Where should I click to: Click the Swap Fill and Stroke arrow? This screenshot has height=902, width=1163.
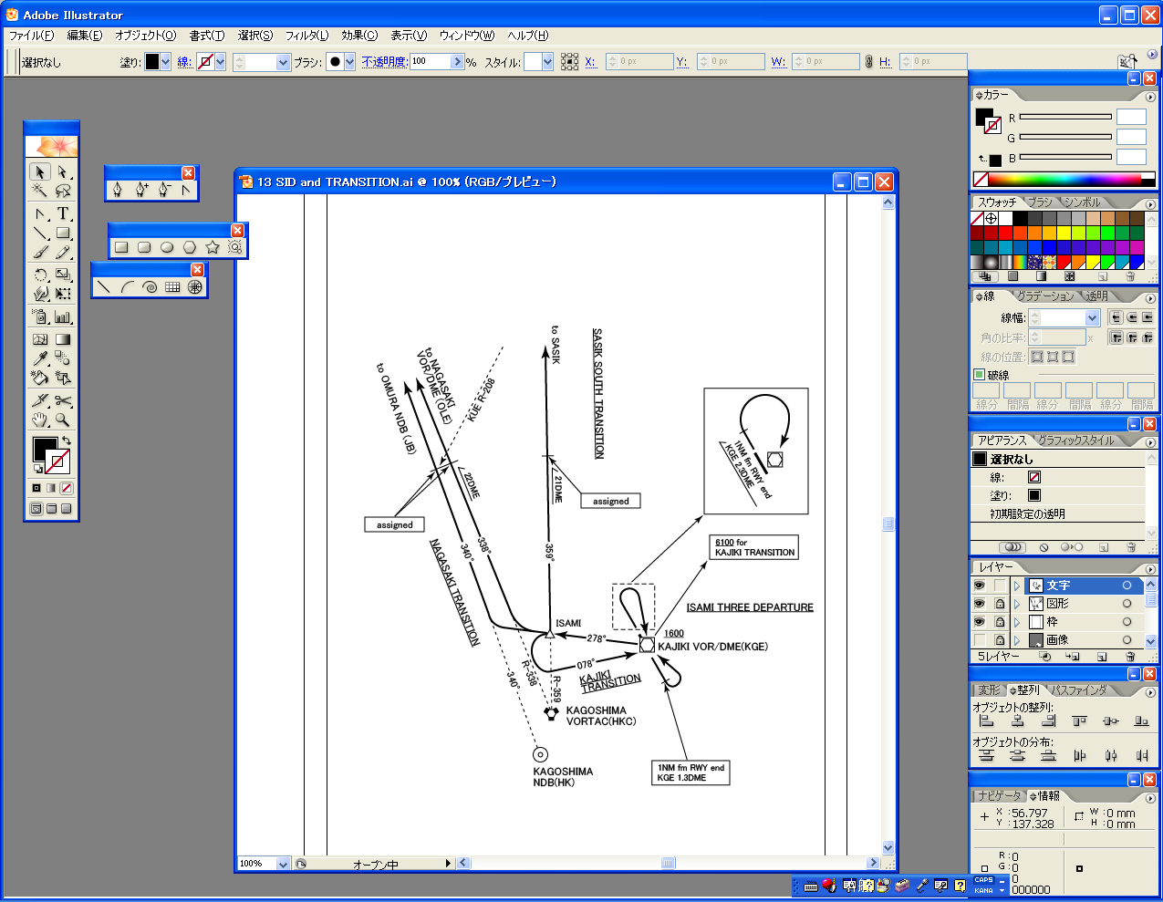[x=66, y=441]
